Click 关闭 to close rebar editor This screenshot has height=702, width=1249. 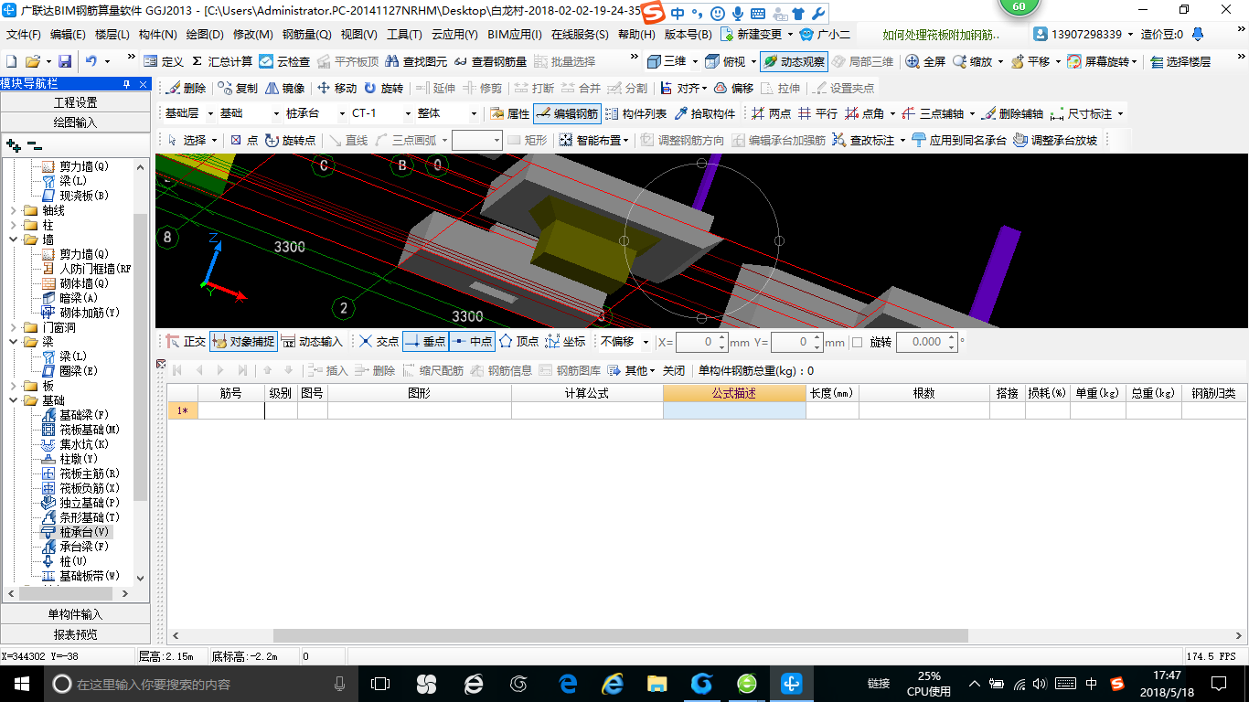pos(674,370)
